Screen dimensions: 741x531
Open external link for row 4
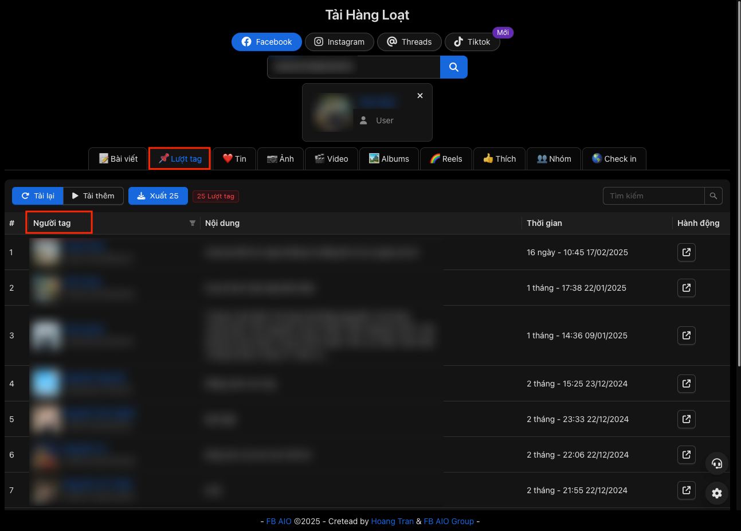tap(687, 384)
